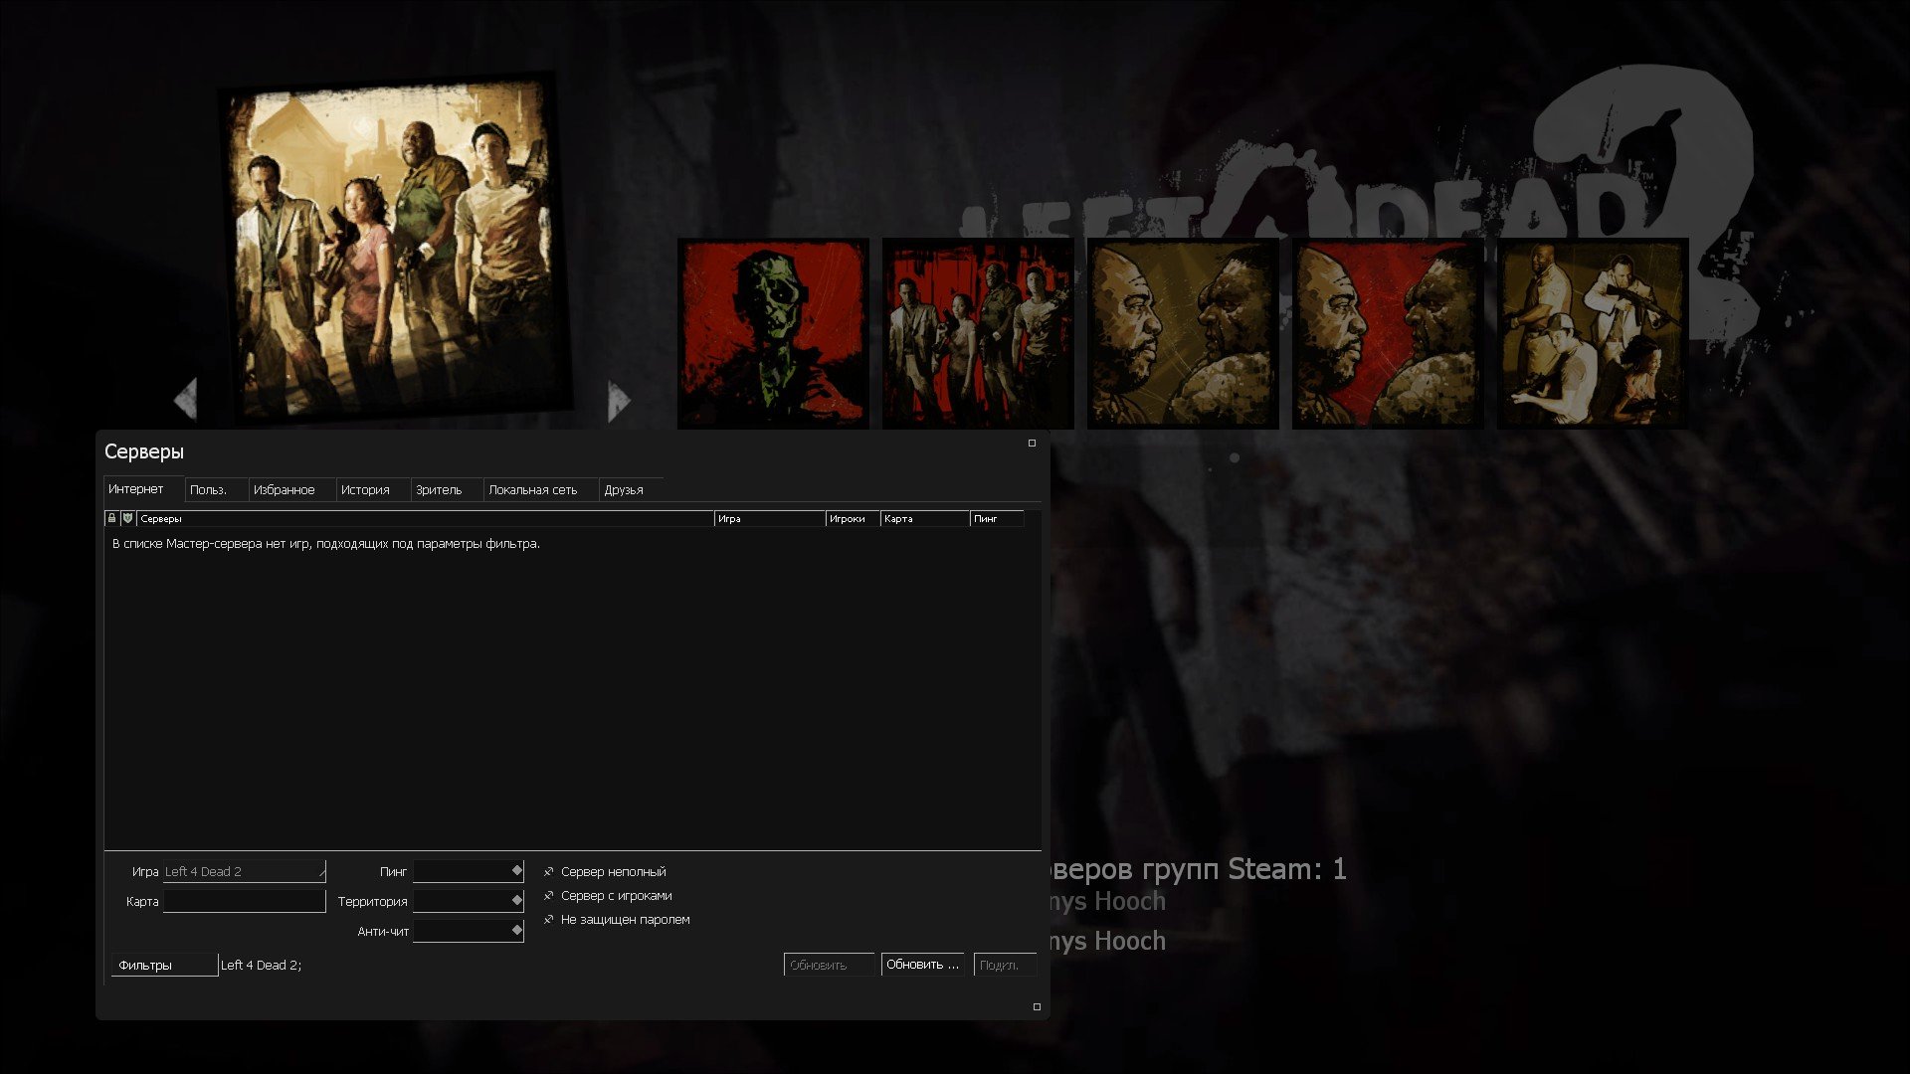Click the Left 4 Dead 2; filter summary text
The image size is (1910, 1074).
(261, 966)
